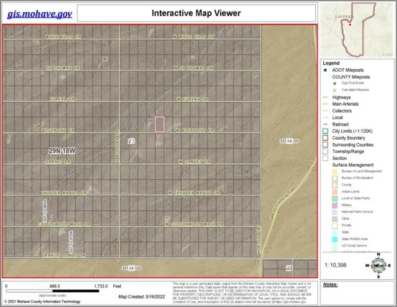Click the Notes section heading
Viewport: 397px width, 307px height.
click(330, 285)
